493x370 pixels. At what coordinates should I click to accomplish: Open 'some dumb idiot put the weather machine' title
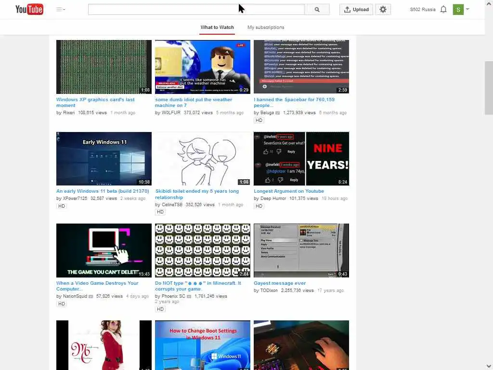point(194,102)
